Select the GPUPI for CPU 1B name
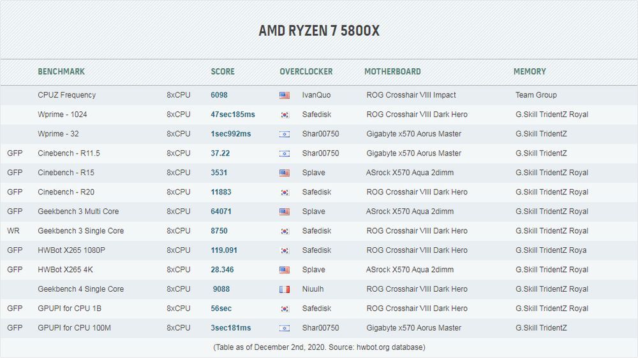Viewport: 638px width, 358px height. (x=70, y=308)
